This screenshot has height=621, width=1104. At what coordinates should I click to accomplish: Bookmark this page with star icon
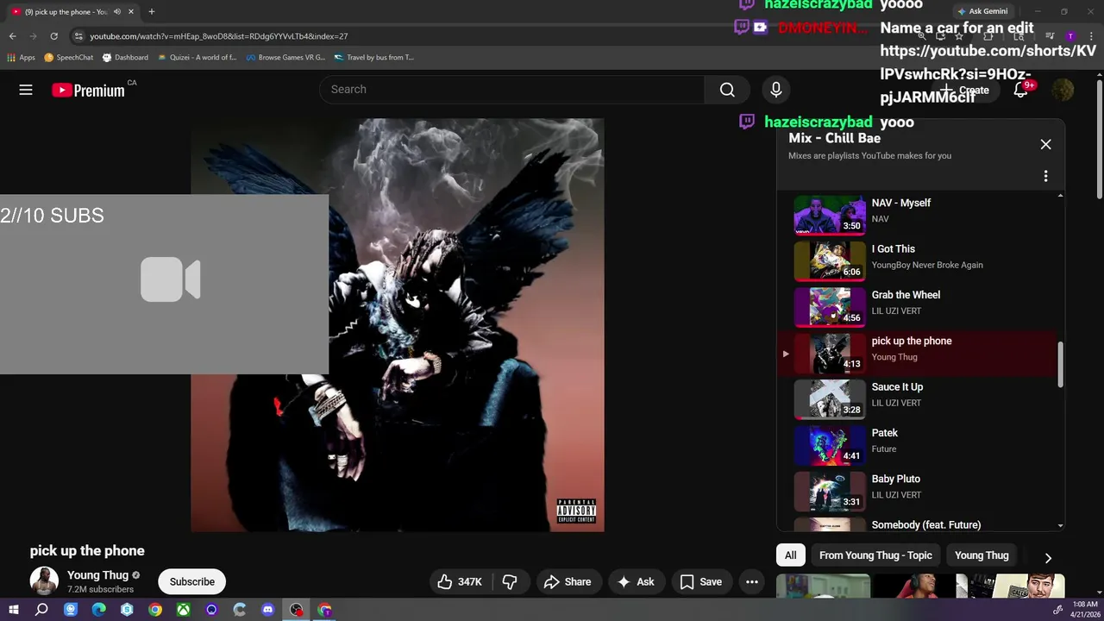(x=958, y=36)
